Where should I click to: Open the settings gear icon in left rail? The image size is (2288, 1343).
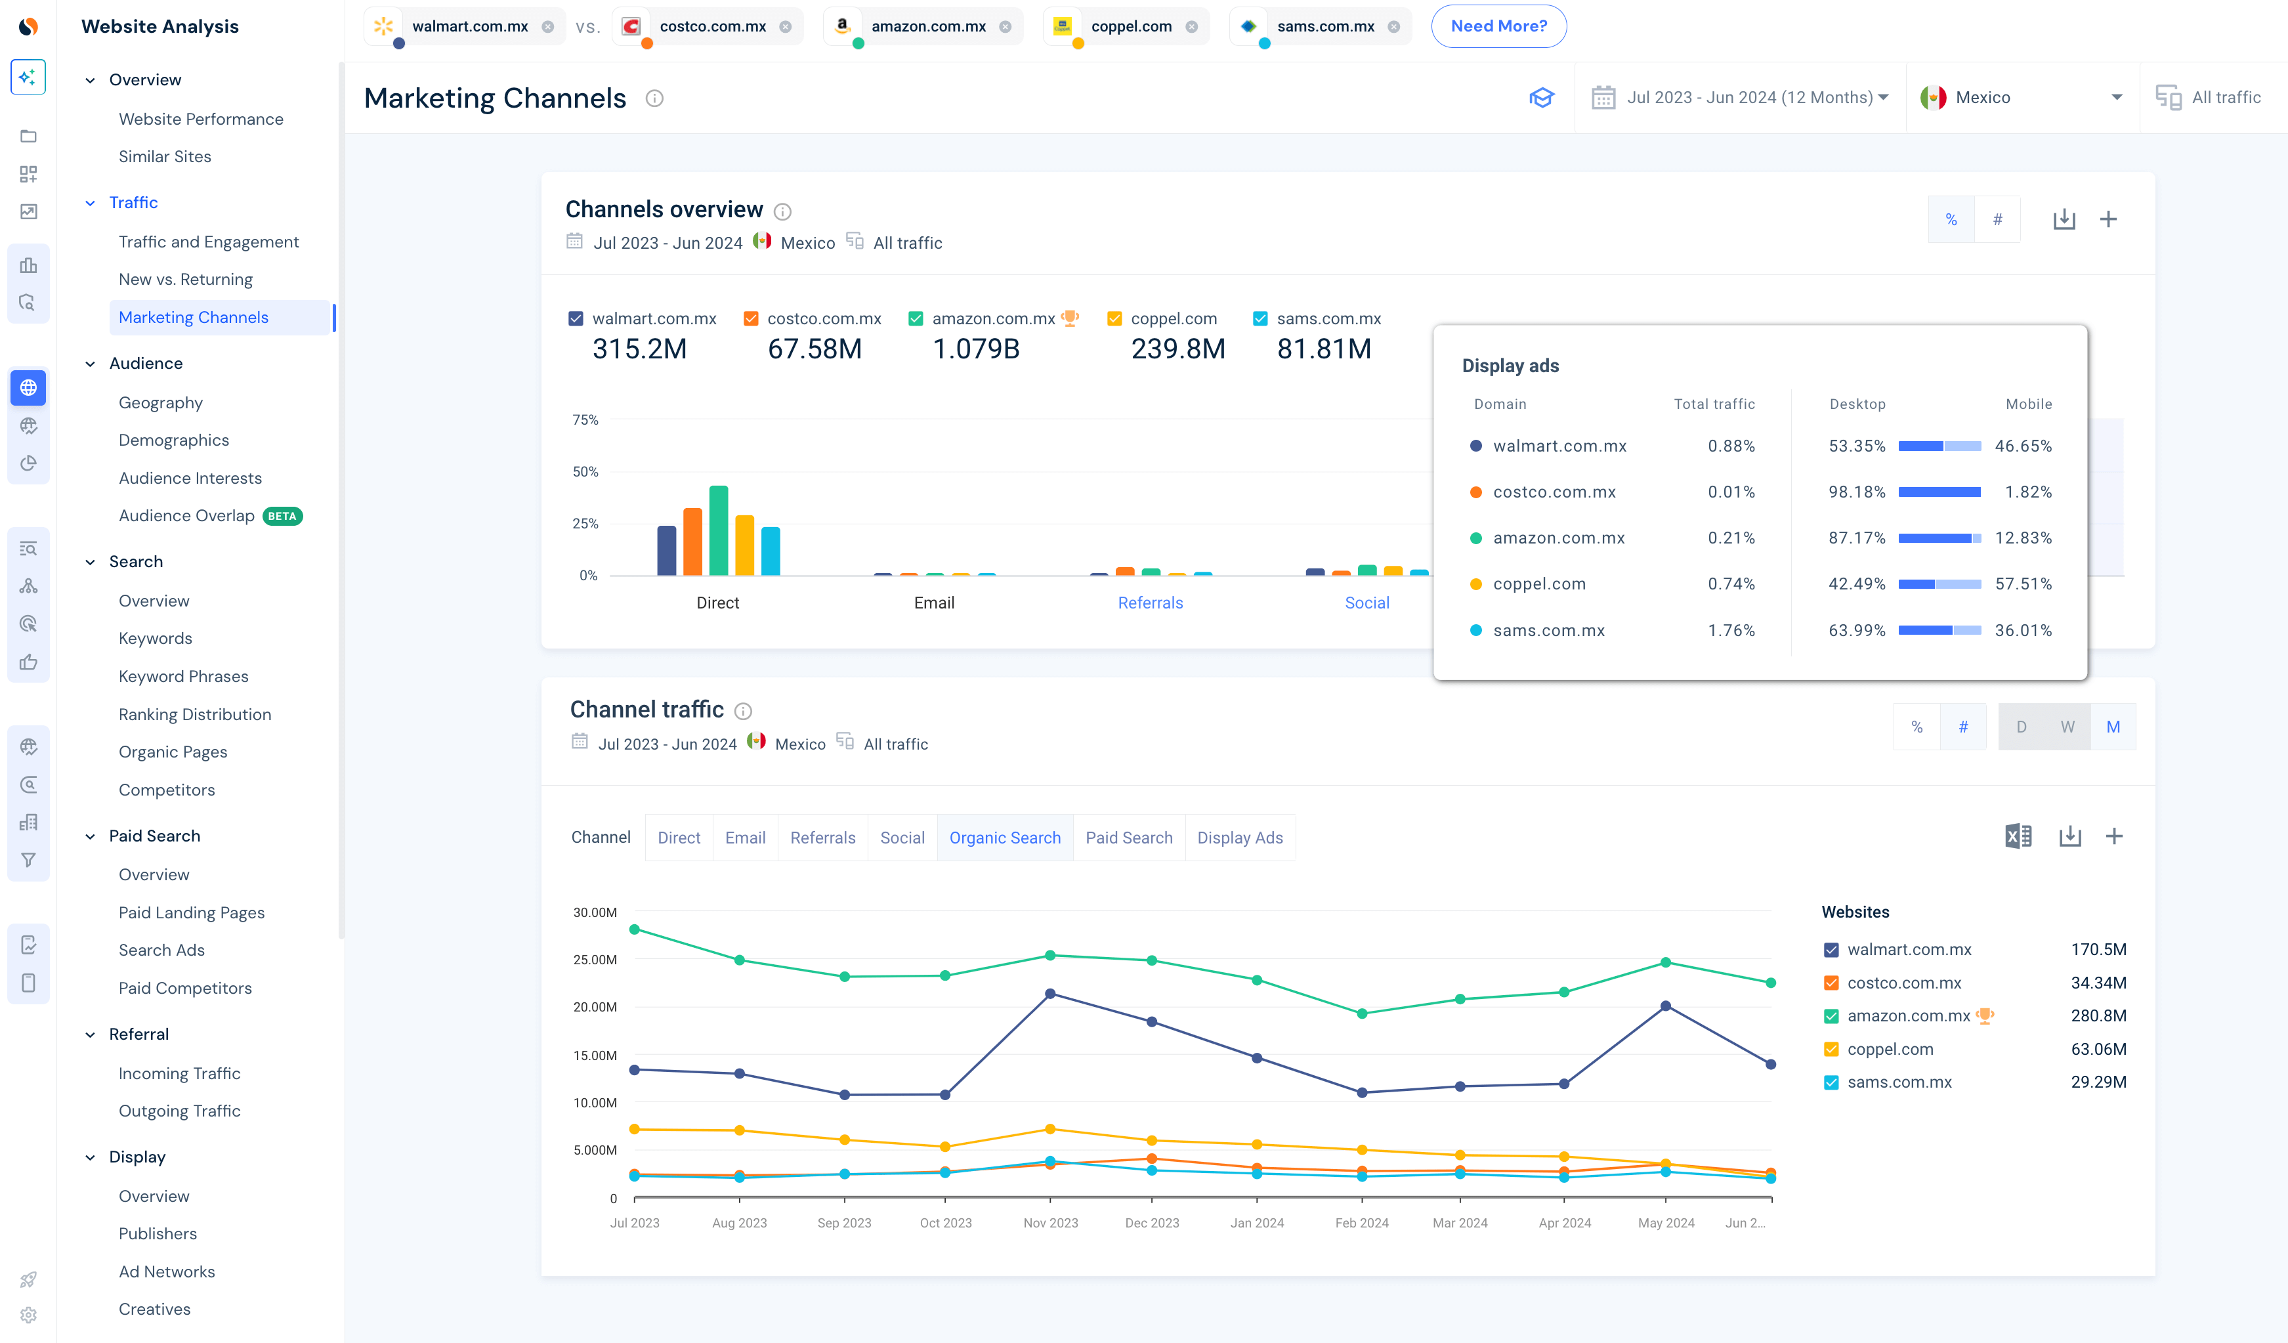click(x=28, y=1315)
